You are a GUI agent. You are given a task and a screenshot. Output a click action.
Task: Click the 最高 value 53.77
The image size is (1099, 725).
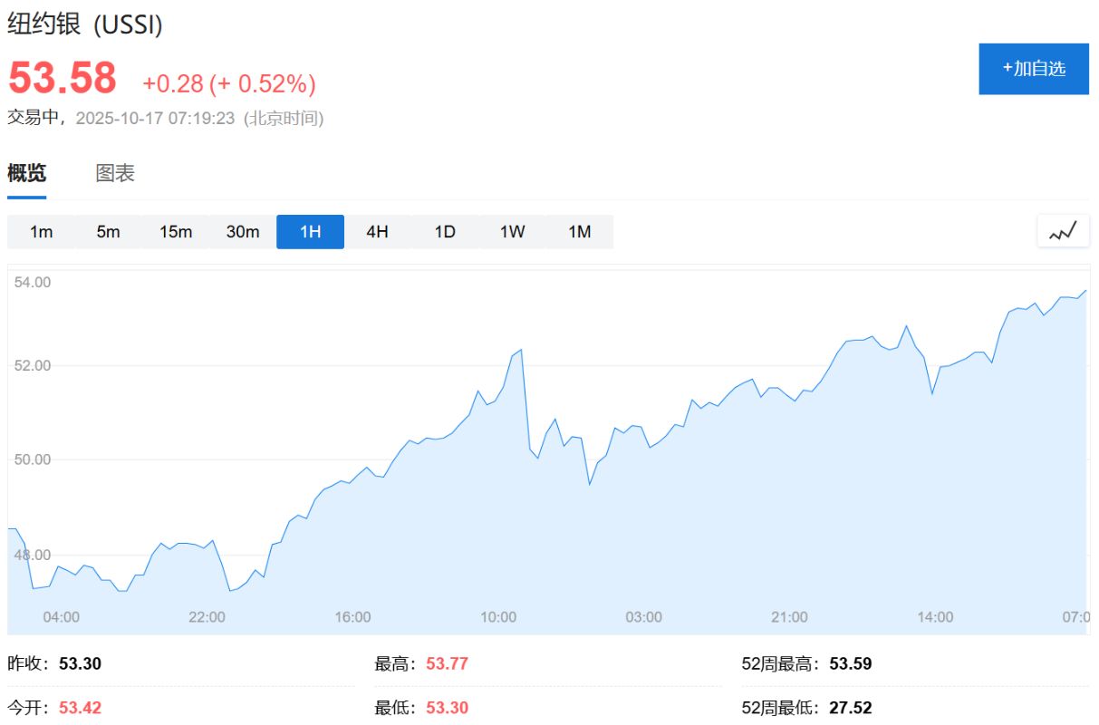pyautogui.click(x=447, y=664)
